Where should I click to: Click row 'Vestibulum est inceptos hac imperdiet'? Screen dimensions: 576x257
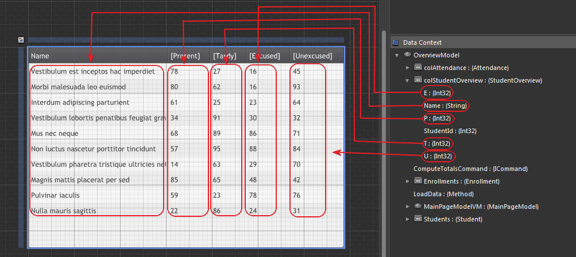186,71
